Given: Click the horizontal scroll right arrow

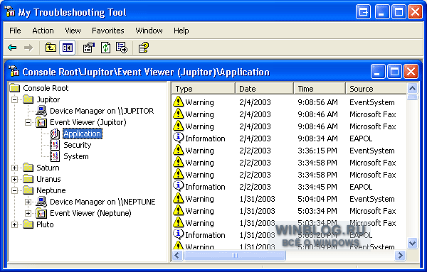Looking at the screenshot, I should 400,256.
